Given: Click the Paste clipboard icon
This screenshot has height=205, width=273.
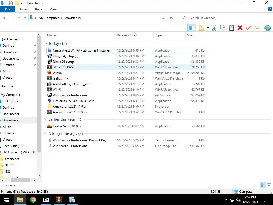Looking at the screenshot, I should (x=231, y=28).
